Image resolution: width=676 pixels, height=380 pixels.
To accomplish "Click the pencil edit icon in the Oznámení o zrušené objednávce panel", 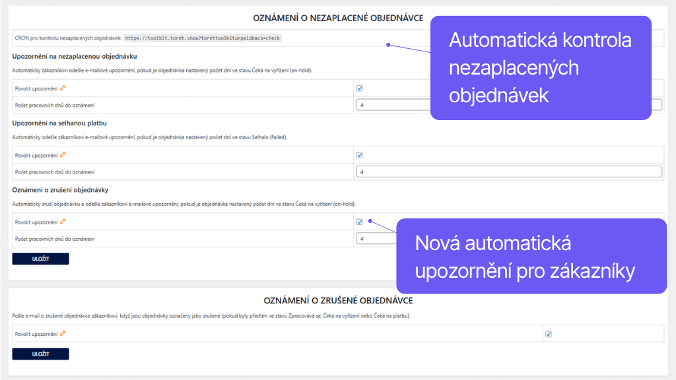I will (x=63, y=333).
